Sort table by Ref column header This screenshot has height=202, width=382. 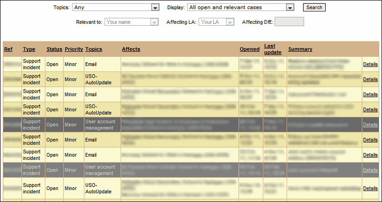click(8, 49)
